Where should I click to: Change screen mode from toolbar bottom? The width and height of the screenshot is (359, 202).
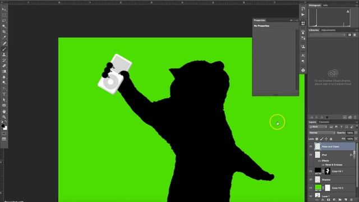click(4, 139)
